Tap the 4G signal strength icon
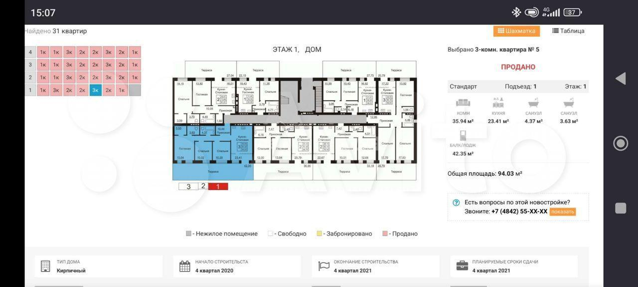 [551, 12]
